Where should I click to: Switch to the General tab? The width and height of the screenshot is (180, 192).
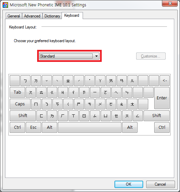14,16
